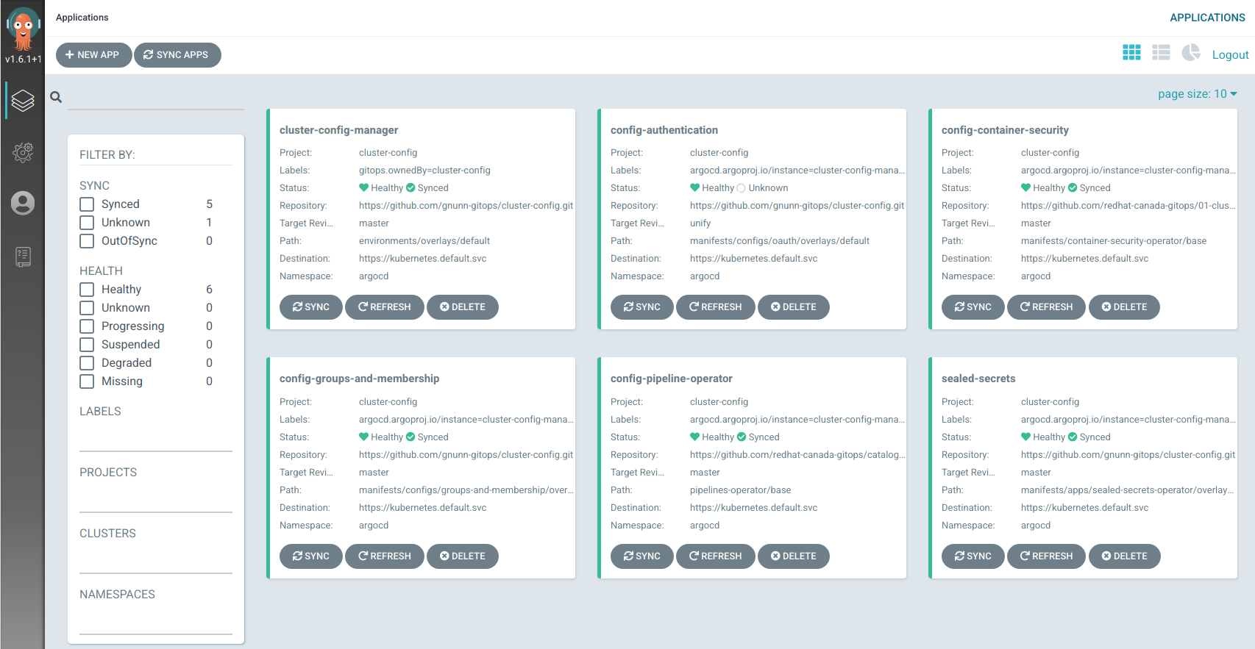Check the Suspended health filter
The image size is (1255, 649).
87,345
